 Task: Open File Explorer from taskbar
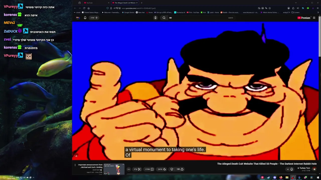[287, 177]
